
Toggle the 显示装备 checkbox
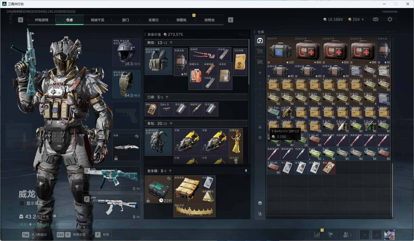(22, 203)
